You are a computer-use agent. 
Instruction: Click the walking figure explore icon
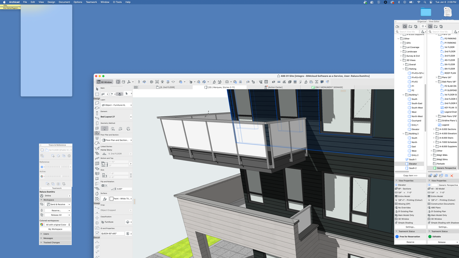tap(139, 82)
